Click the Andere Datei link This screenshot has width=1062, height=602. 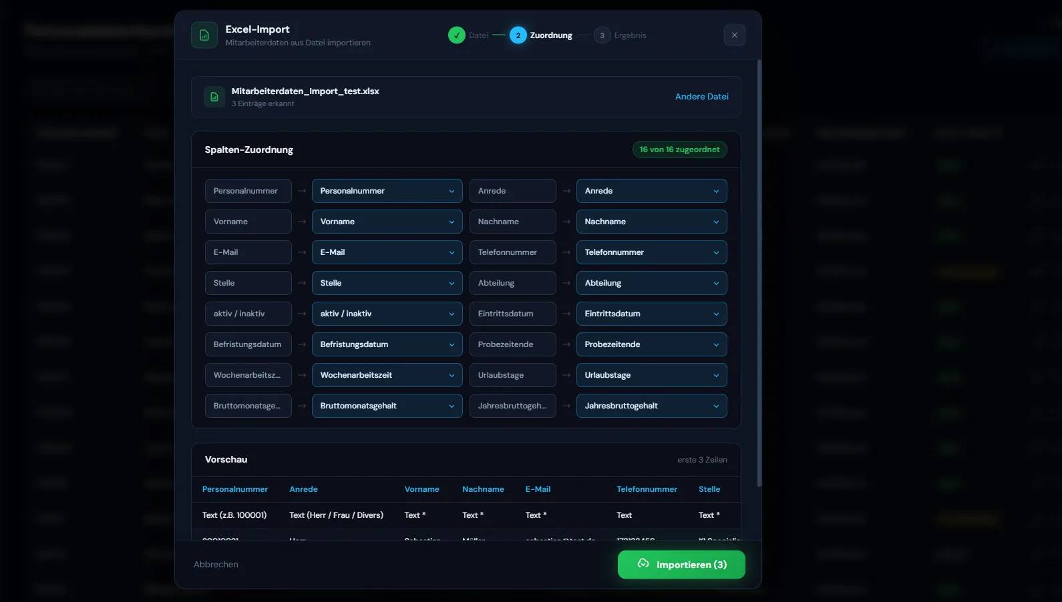pos(701,97)
